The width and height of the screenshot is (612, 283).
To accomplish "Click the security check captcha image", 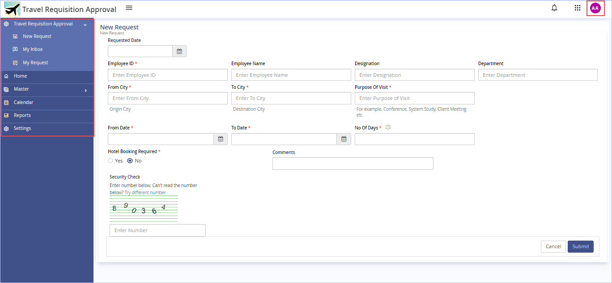I will click(x=144, y=209).
